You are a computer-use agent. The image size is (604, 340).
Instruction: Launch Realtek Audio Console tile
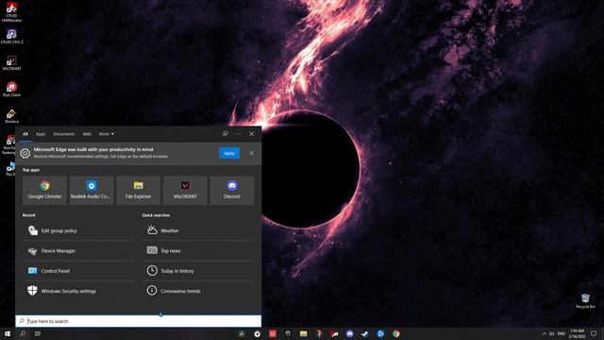coord(92,190)
